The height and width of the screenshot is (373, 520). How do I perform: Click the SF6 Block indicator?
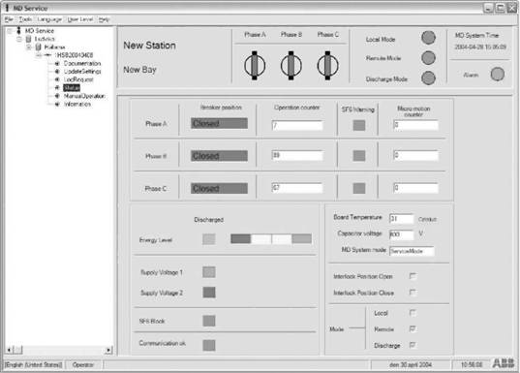[209, 321]
